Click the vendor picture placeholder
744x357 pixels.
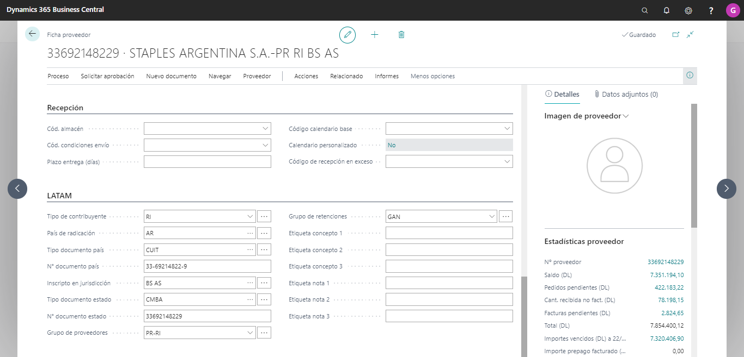614,166
